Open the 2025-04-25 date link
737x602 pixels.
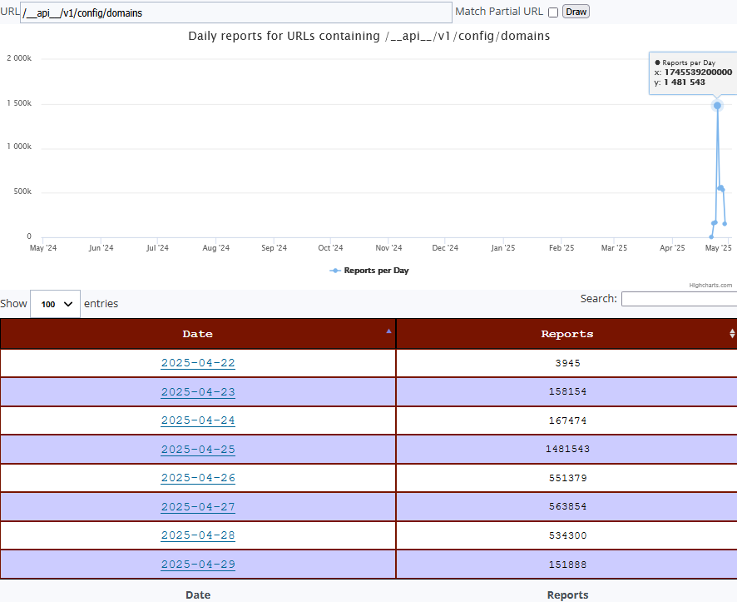[x=198, y=450]
